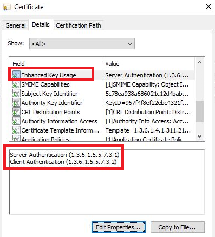The width and height of the screenshot is (215, 237).
Task: Click the certificate icon in title bar
Action: click(7, 7)
